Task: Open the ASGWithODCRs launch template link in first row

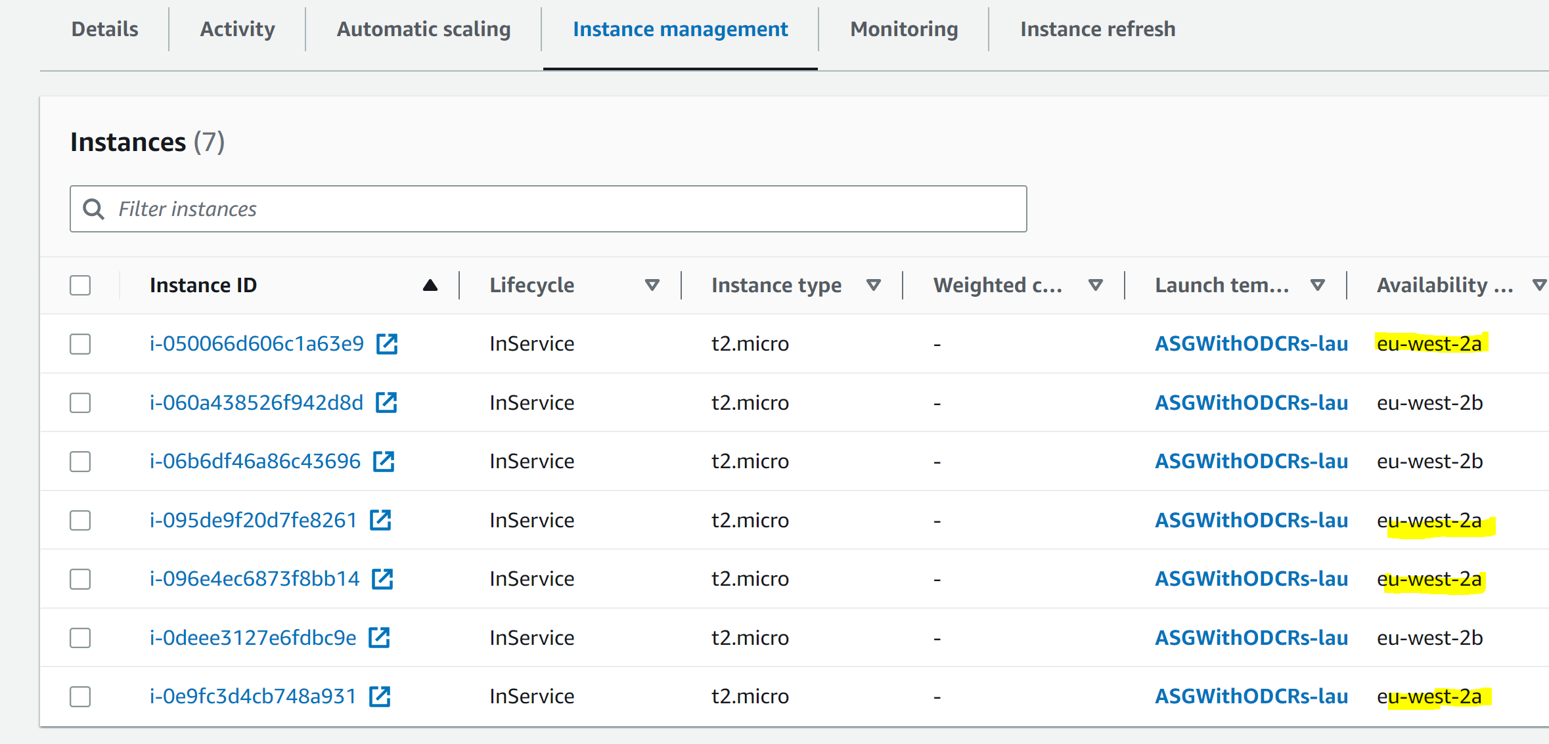Action: click(x=1251, y=343)
